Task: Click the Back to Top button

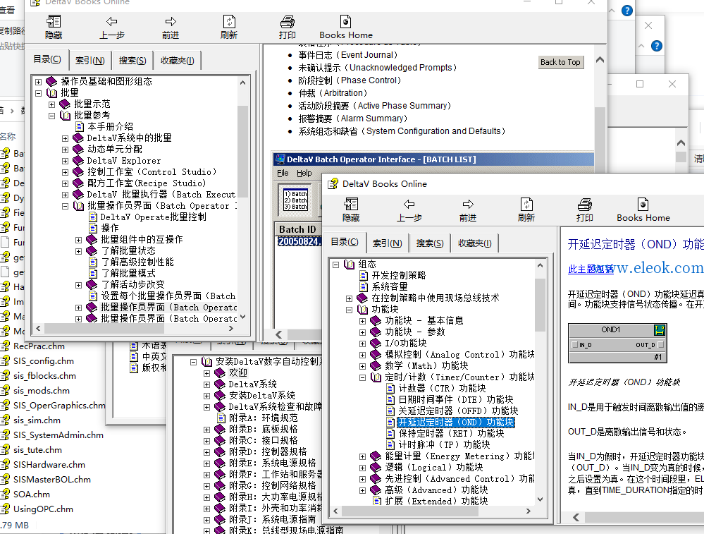Action: pos(560,62)
